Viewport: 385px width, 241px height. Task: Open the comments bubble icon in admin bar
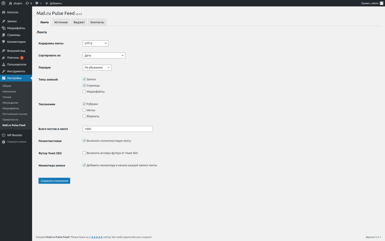click(37, 3)
